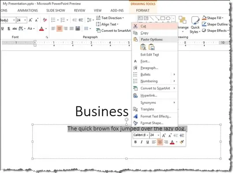Expand Convert to SmartArt context submenu
This screenshot has width=233, height=173.
[x=155, y=88]
